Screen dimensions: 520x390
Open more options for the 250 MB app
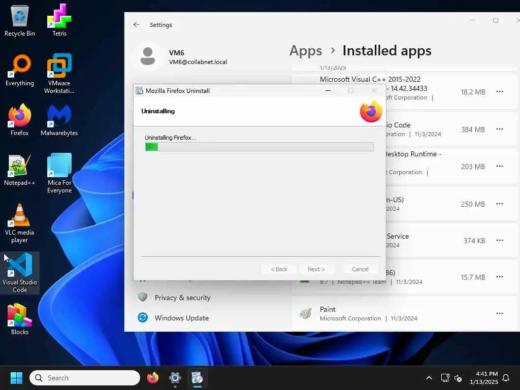point(500,204)
